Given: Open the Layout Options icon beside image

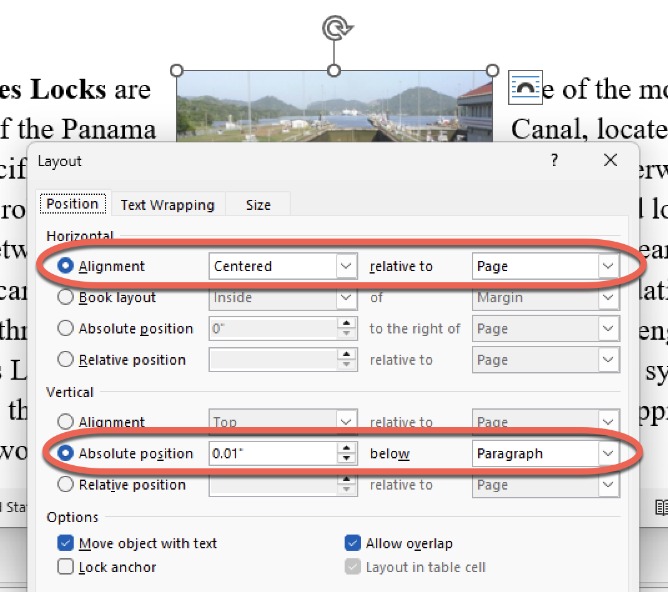Looking at the screenshot, I should [526, 87].
